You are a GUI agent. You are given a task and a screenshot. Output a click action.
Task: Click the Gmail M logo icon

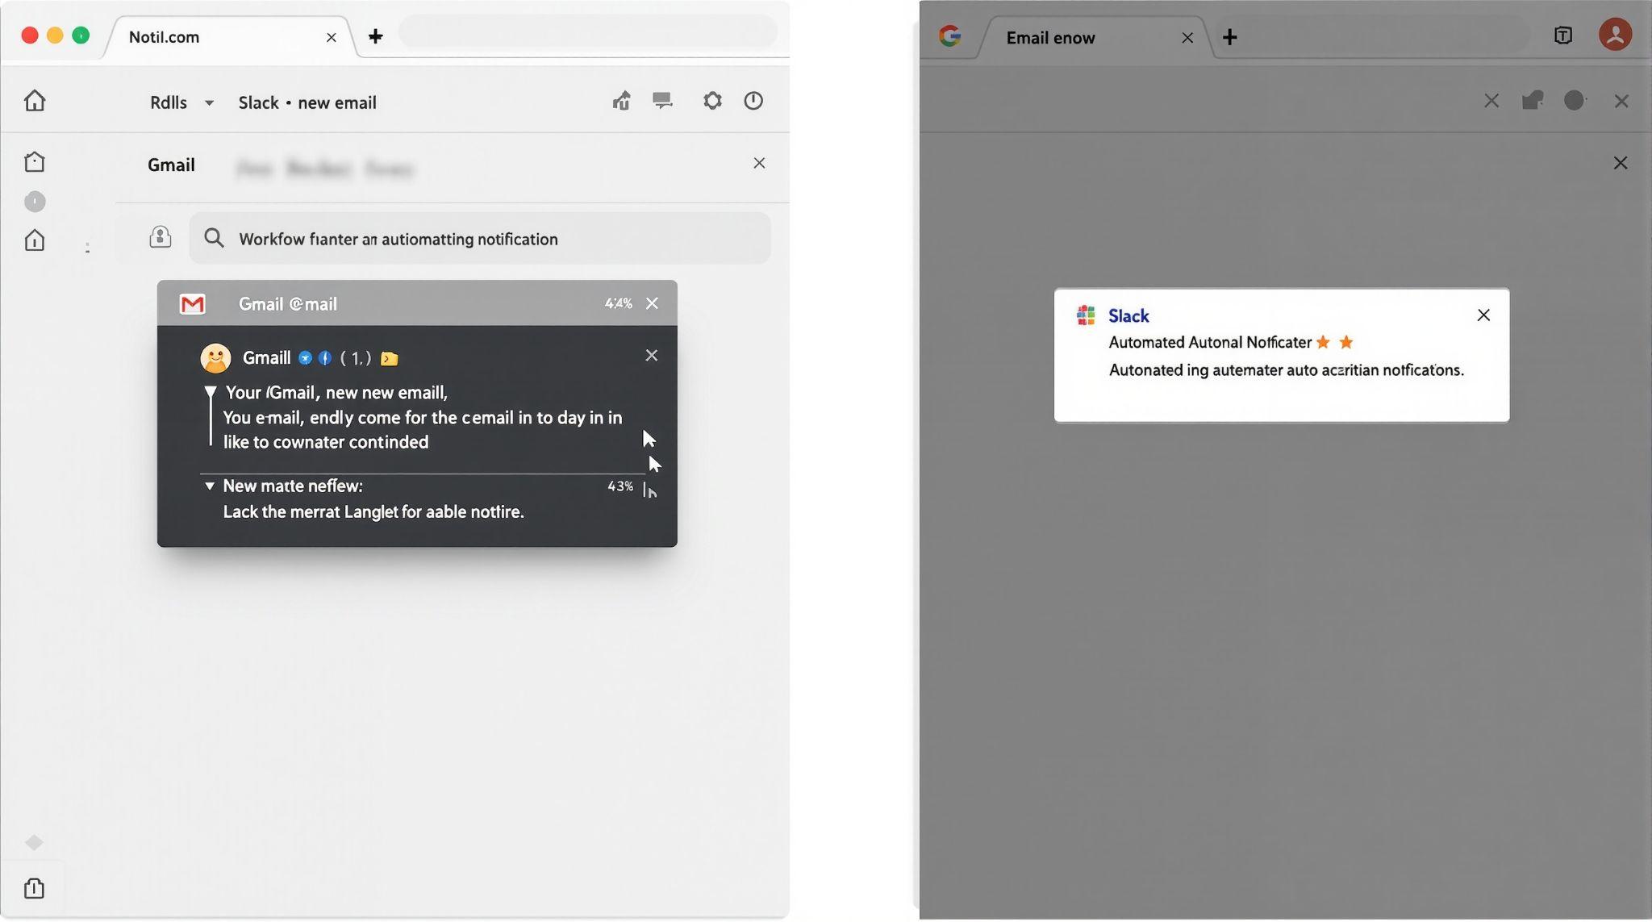(x=192, y=304)
